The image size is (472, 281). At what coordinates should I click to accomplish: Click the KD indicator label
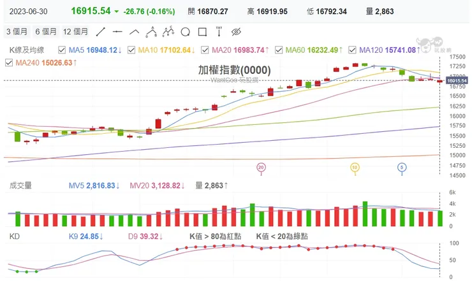click(x=15, y=236)
